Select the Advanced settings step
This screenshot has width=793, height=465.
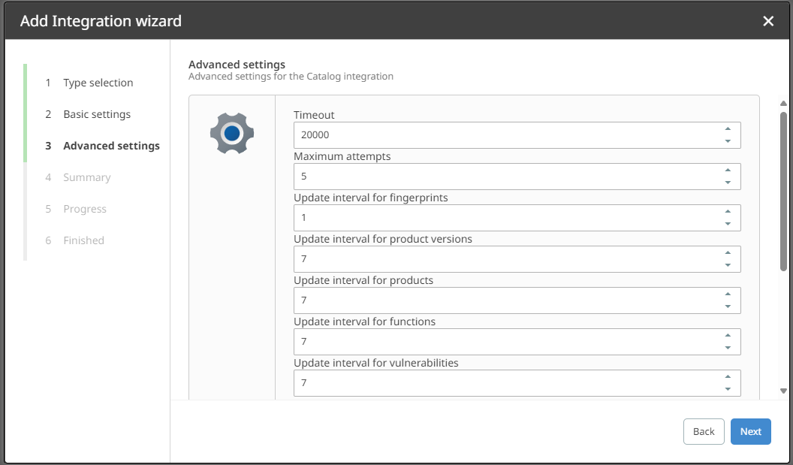pos(111,146)
